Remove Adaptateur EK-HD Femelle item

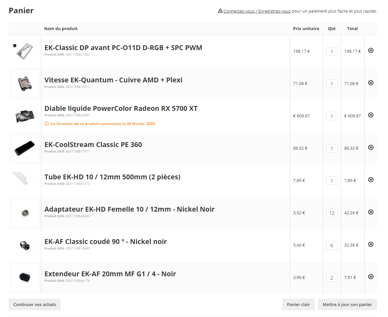point(371,212)
